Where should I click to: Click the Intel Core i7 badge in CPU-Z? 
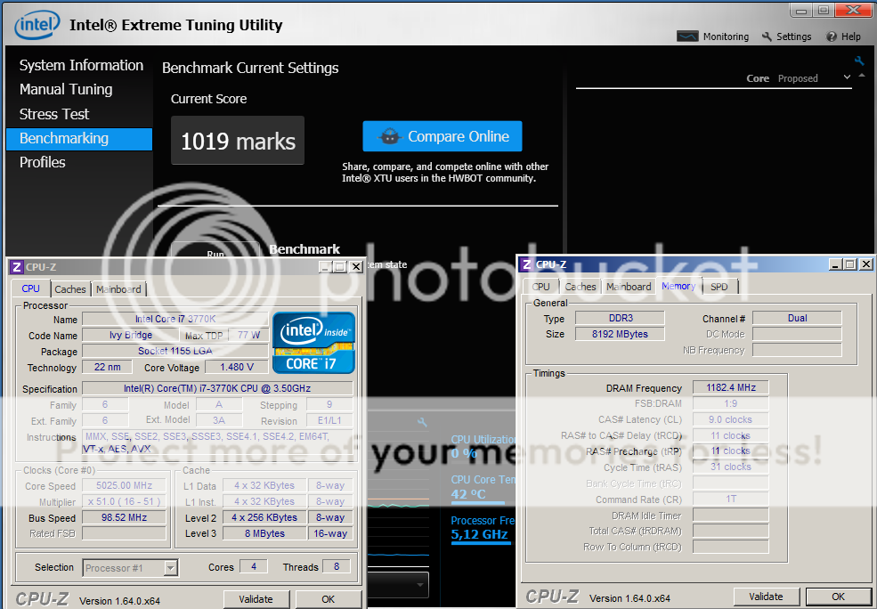tap(313, 342)
